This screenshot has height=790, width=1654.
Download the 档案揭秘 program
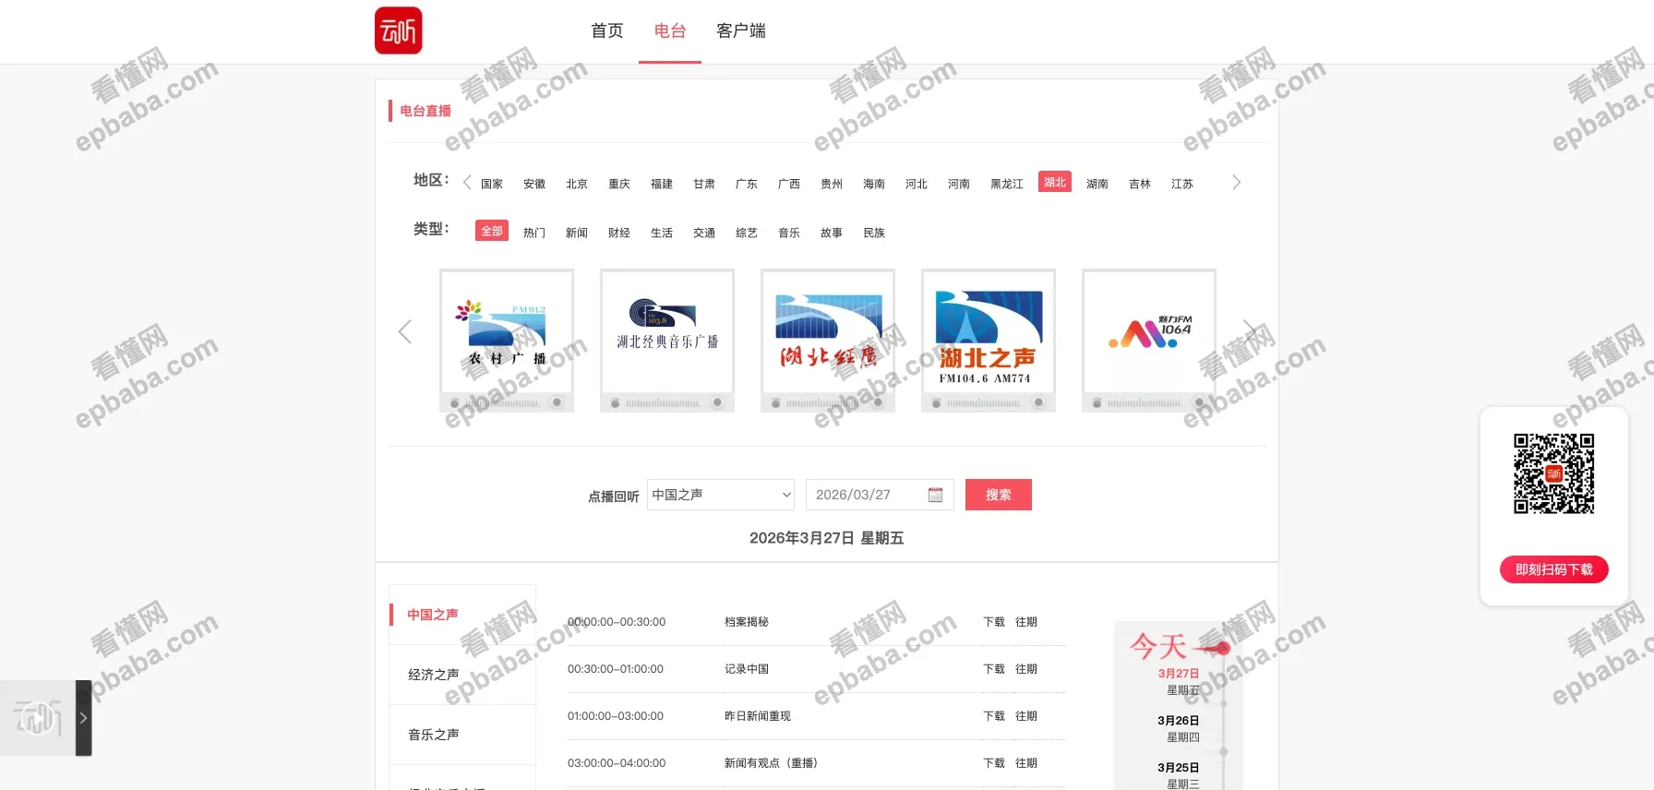(994, 622)
